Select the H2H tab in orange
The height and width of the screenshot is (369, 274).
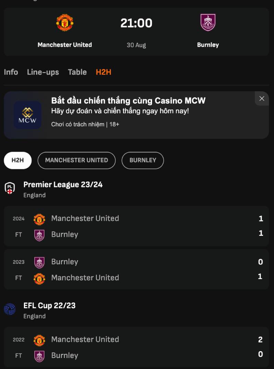tap(103, 72)
